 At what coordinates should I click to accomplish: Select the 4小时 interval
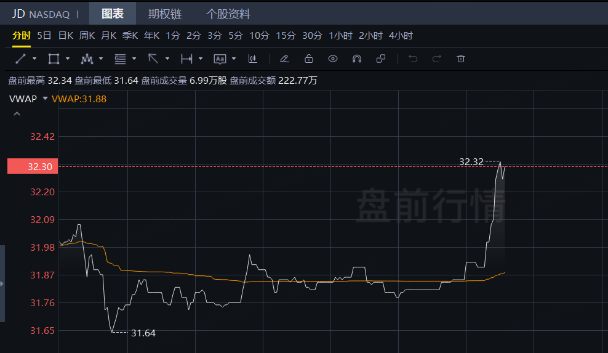click(401, 36)
